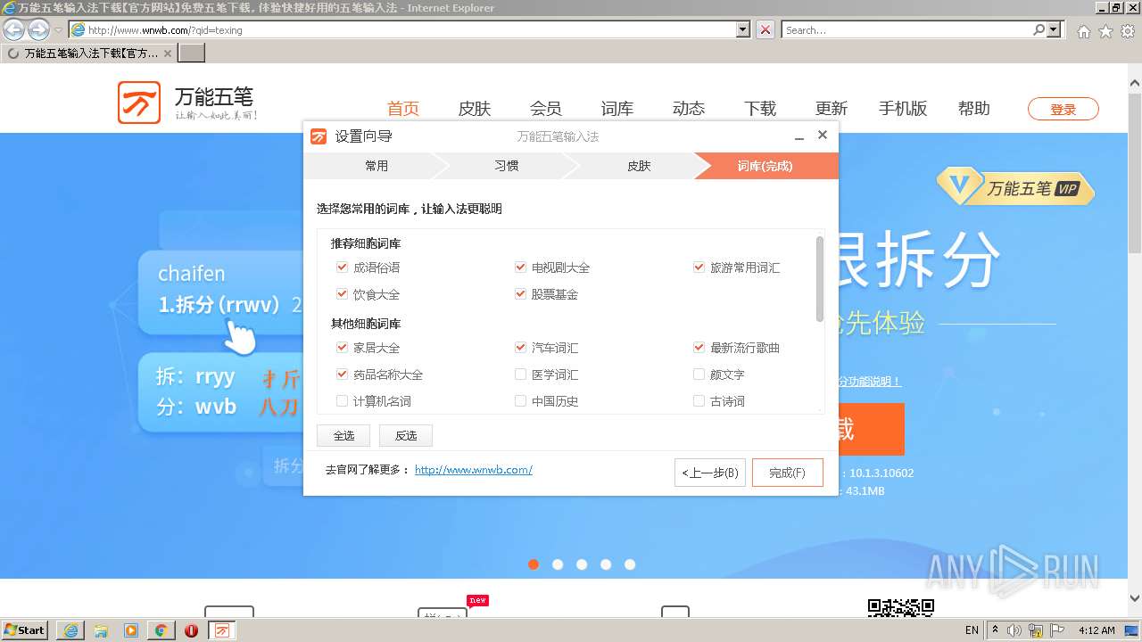This screenshot has width=1142, height=642.
Task: Go to 皮肤 wizard step
Action: 639,166
